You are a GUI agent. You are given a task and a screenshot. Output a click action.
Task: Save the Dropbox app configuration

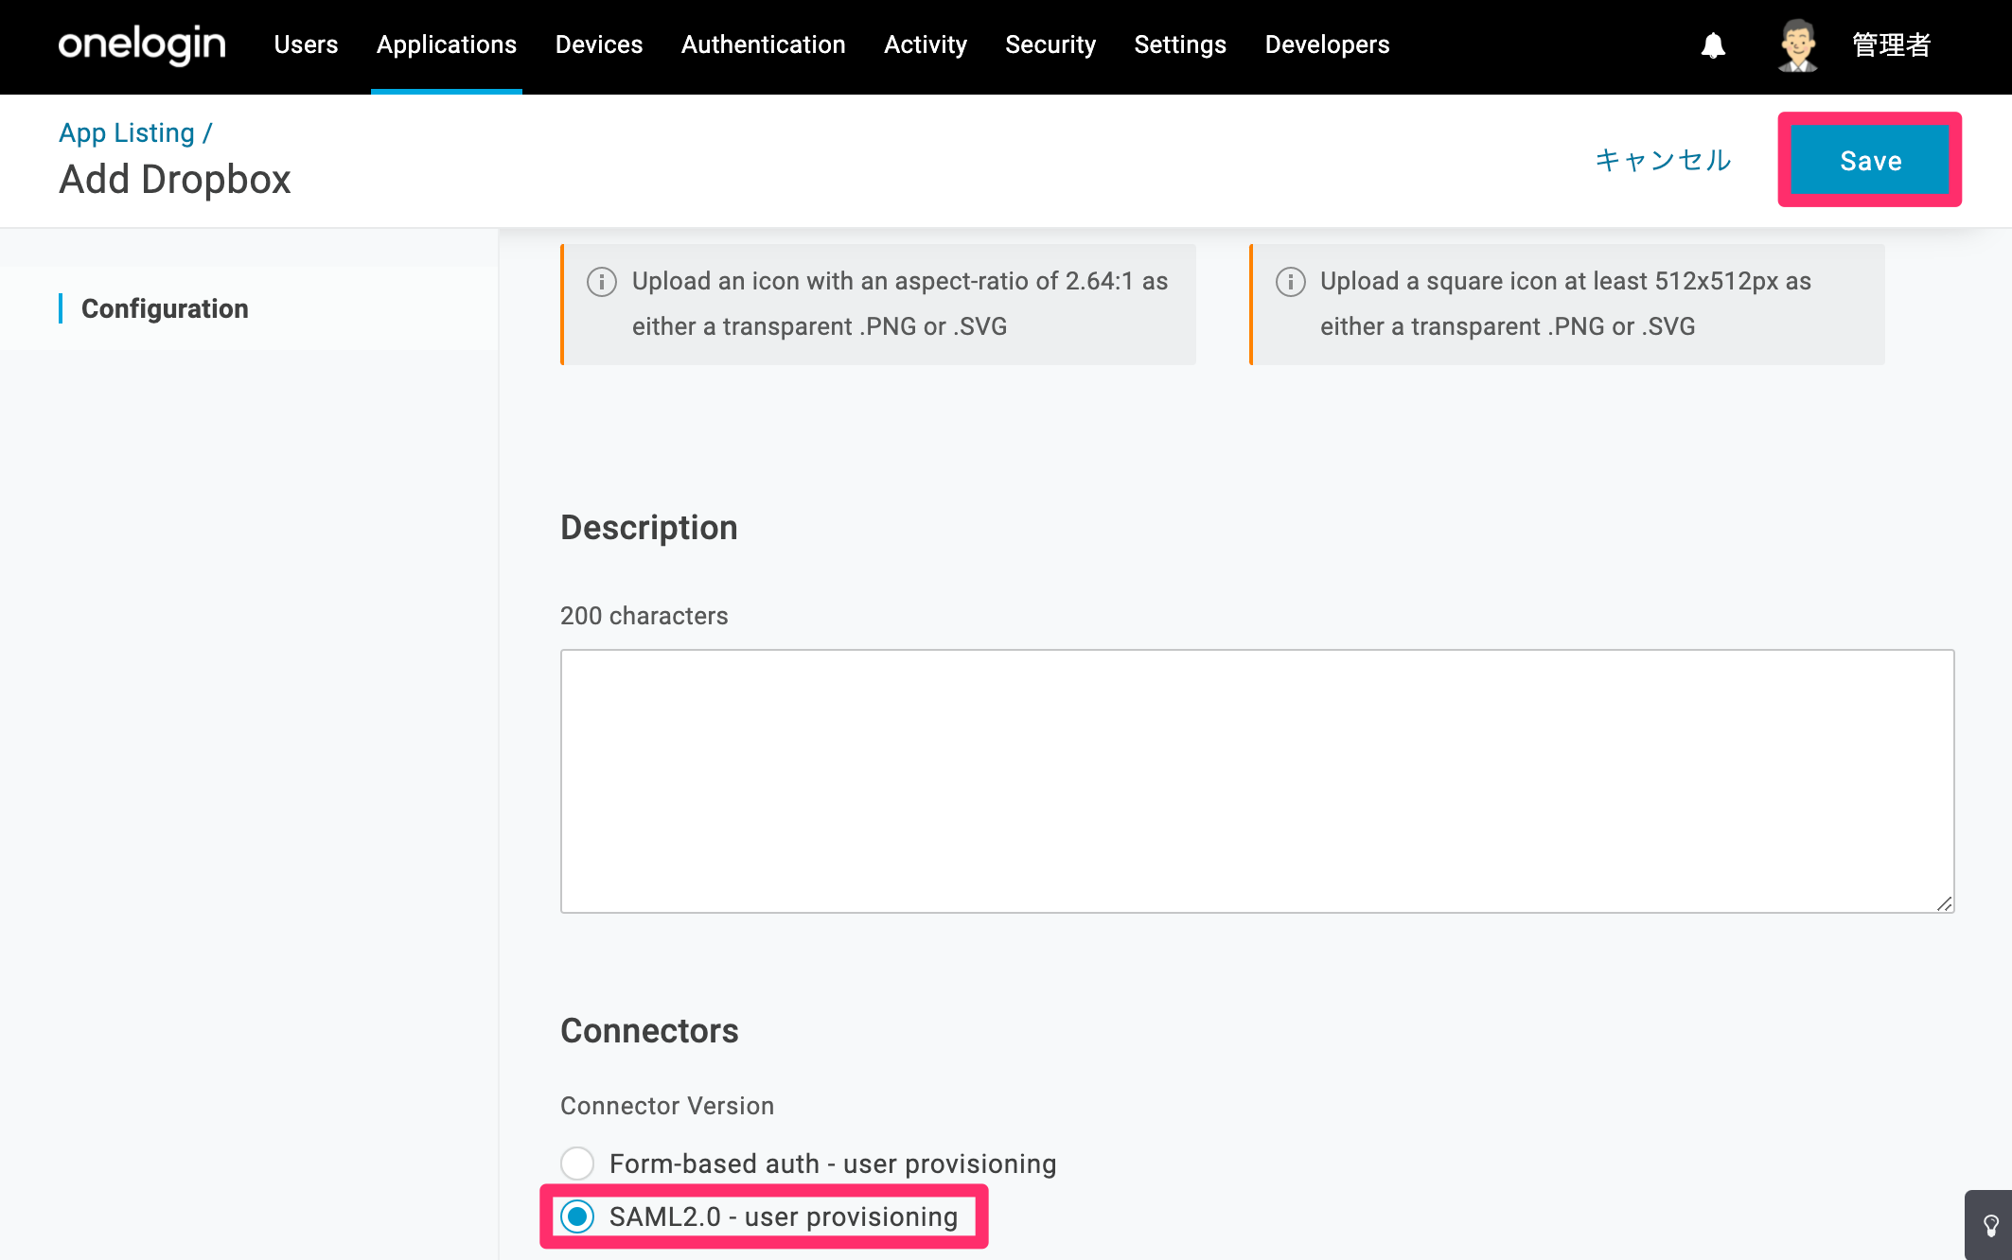tap(1870, 160)
